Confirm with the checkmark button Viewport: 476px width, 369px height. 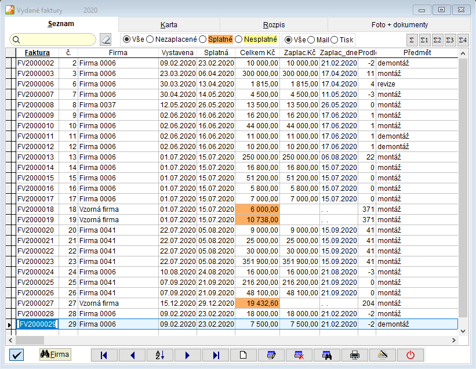point(16,354)
